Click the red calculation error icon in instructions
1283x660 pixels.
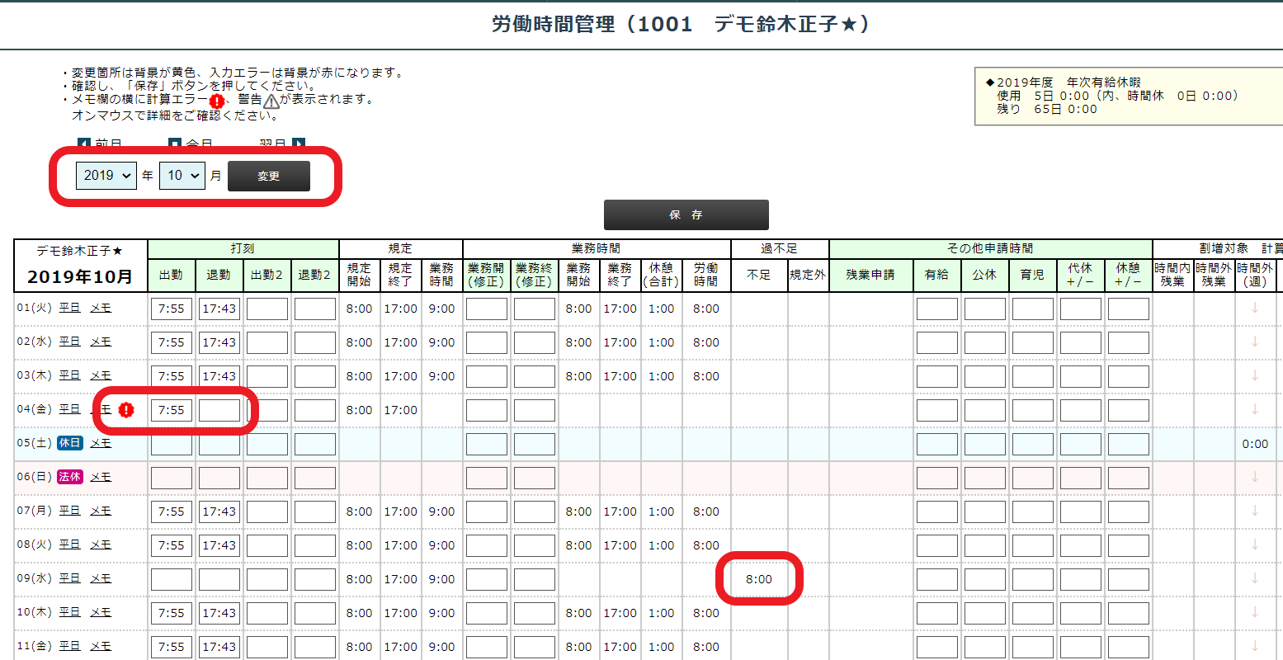tap(216, 101)
